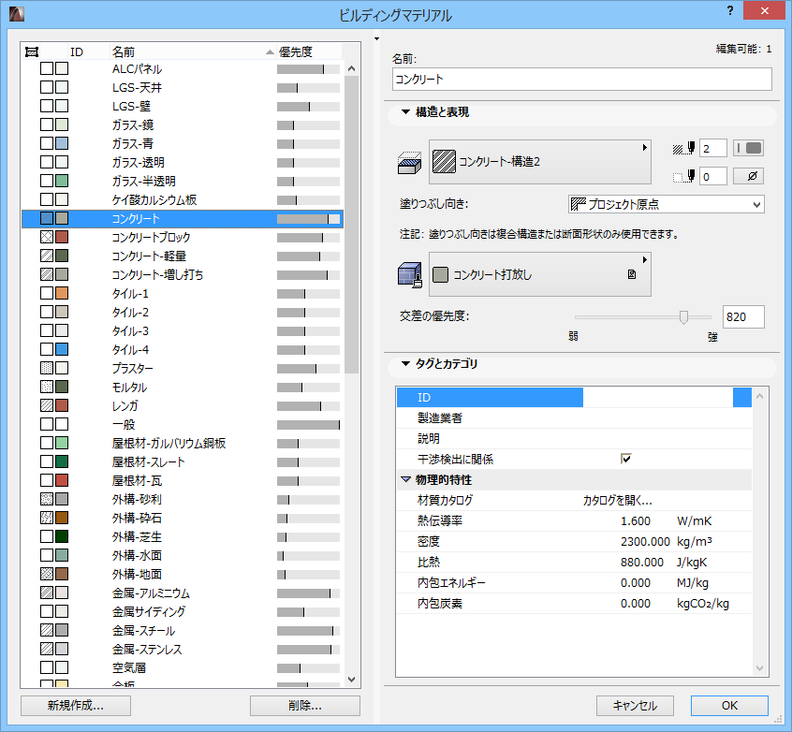This screenshot has height=732, width=792.
Task: Select the 製造業者 row
Action: [574, 417]
